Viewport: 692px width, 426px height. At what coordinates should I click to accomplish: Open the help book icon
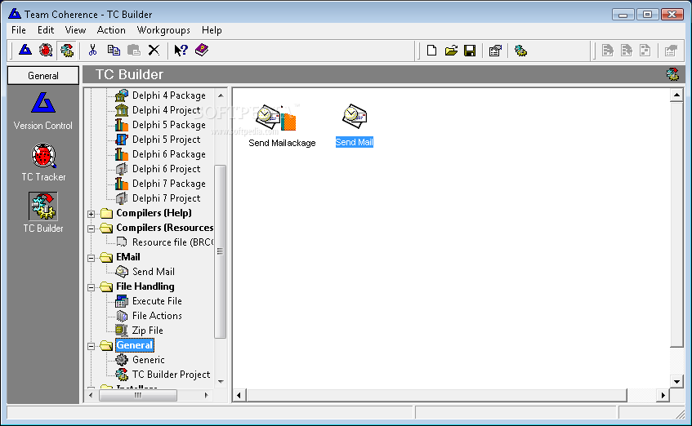pos(201,50)
